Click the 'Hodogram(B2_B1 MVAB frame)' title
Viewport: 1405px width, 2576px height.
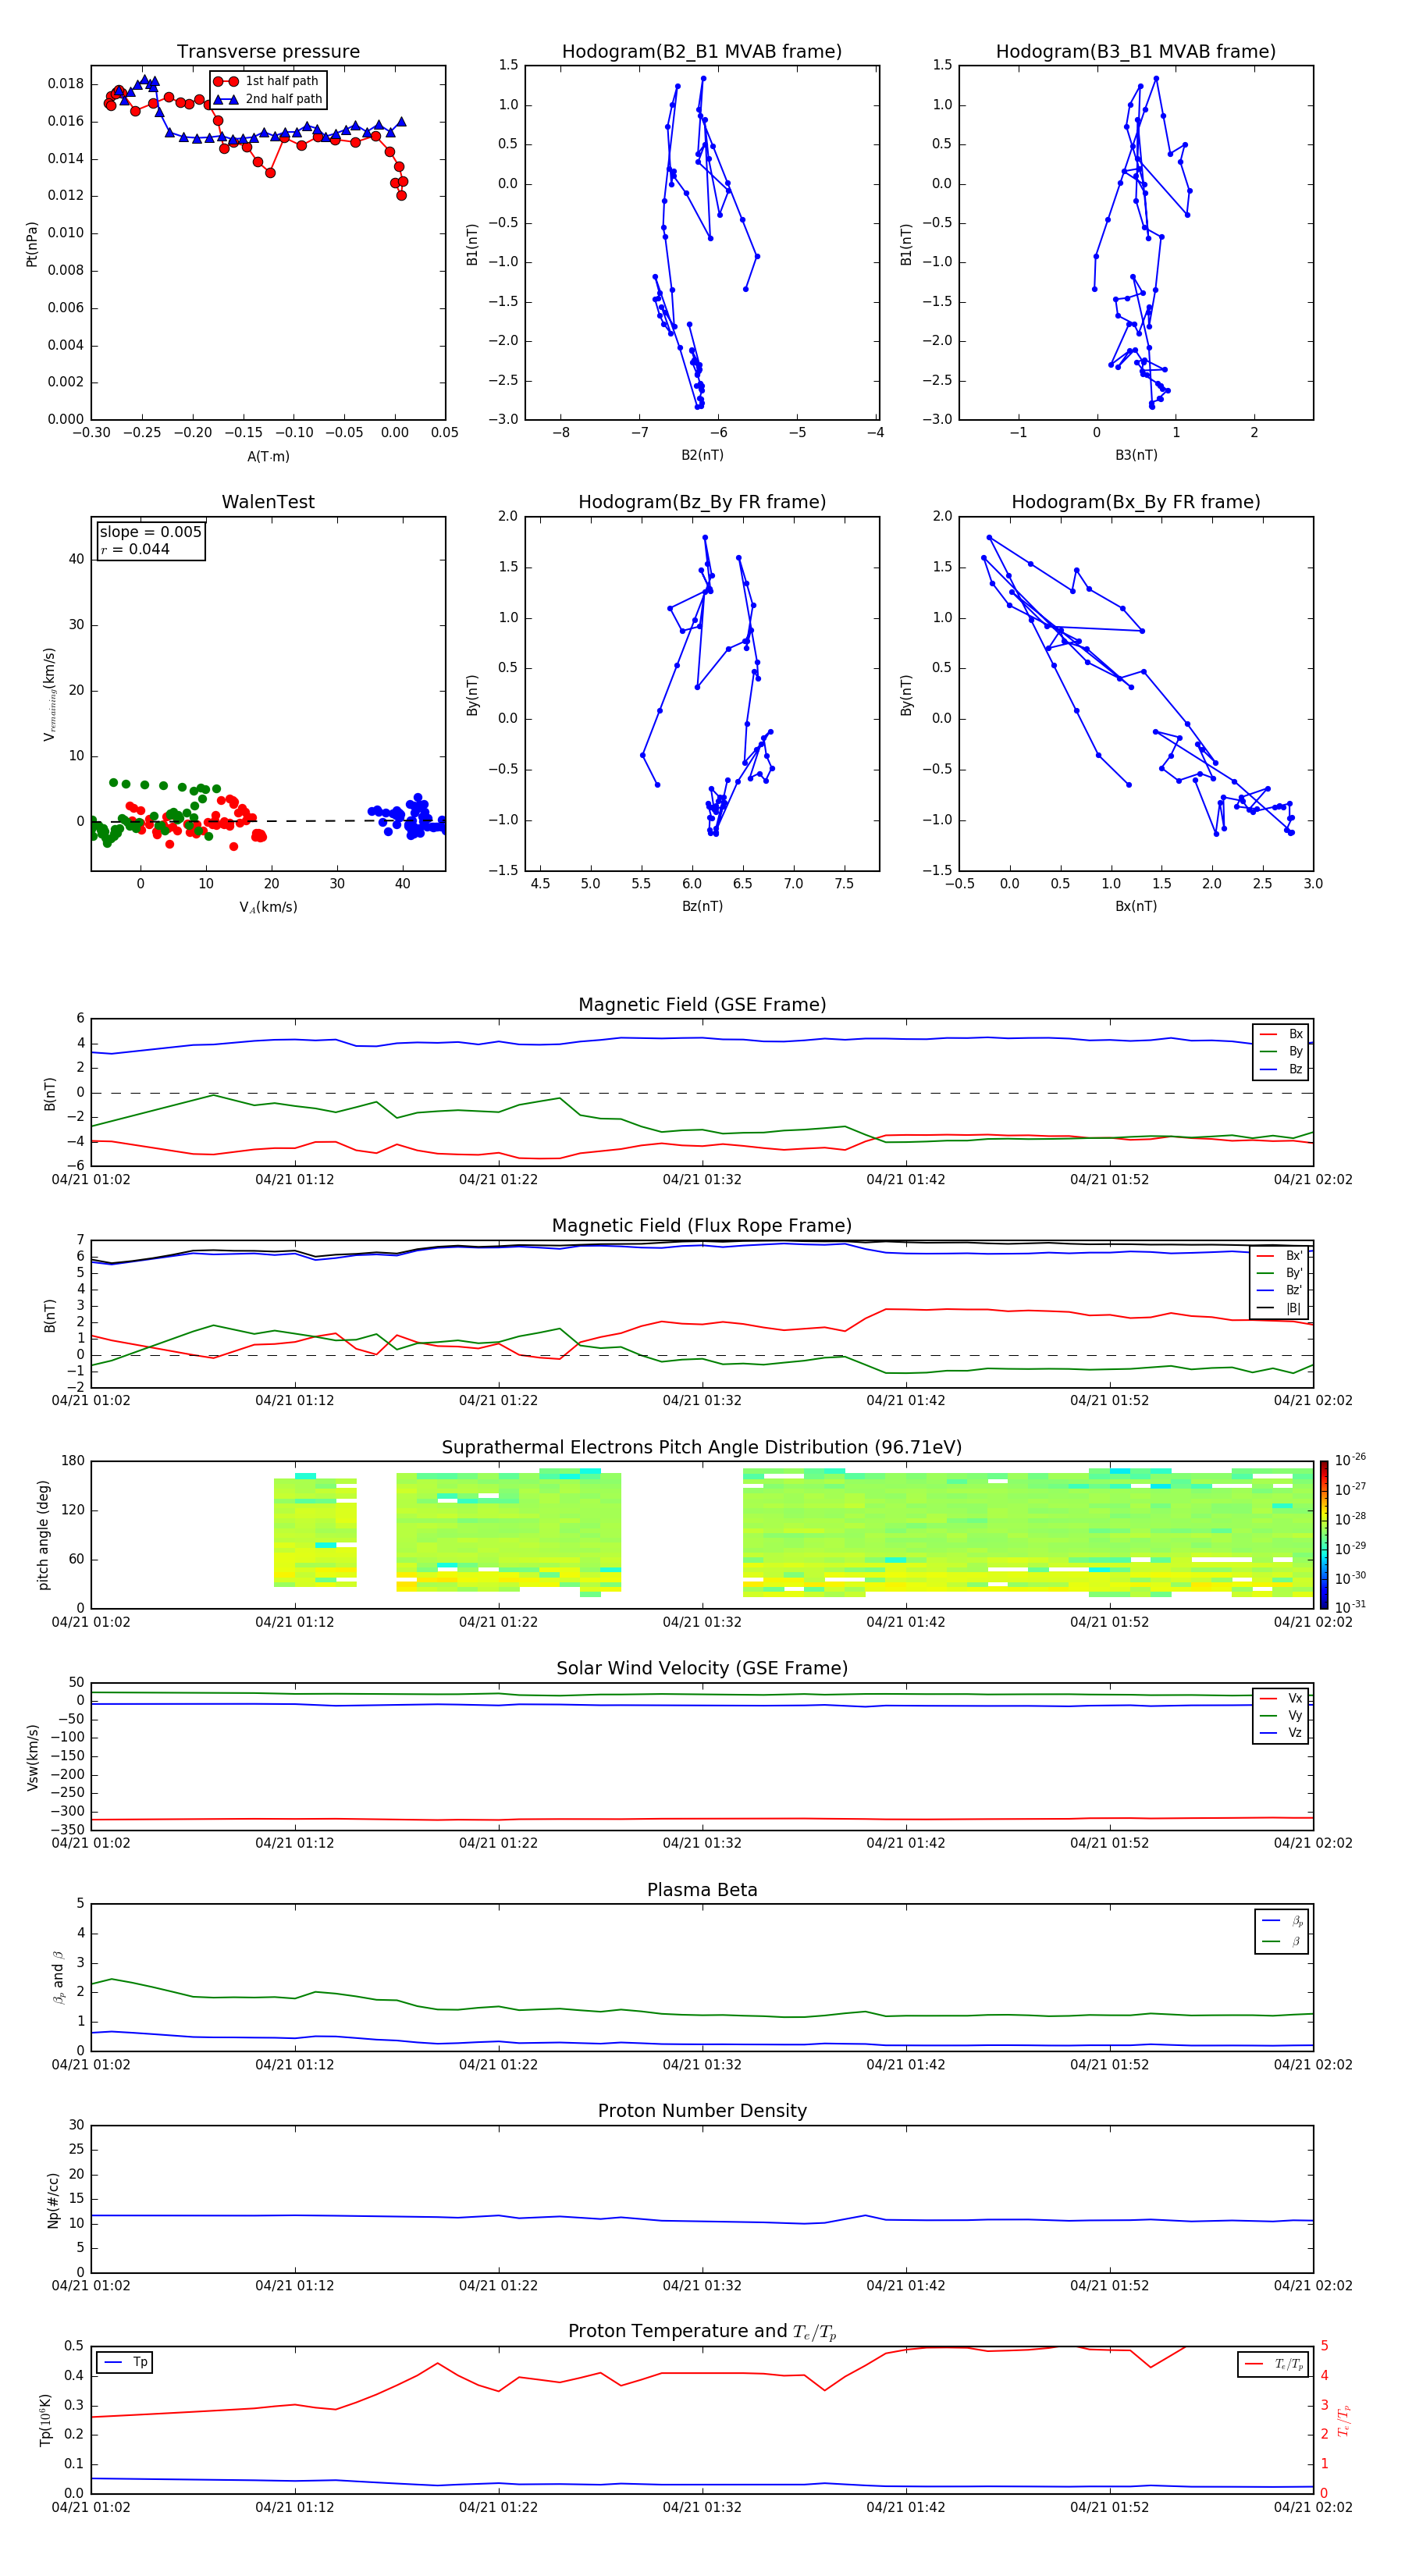coord(702,52)
